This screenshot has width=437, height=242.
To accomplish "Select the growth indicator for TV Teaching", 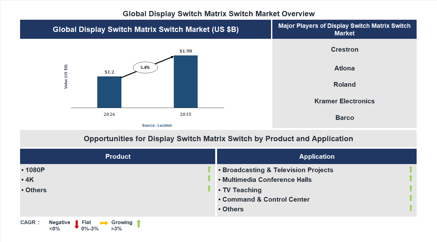I will (411, 189).
